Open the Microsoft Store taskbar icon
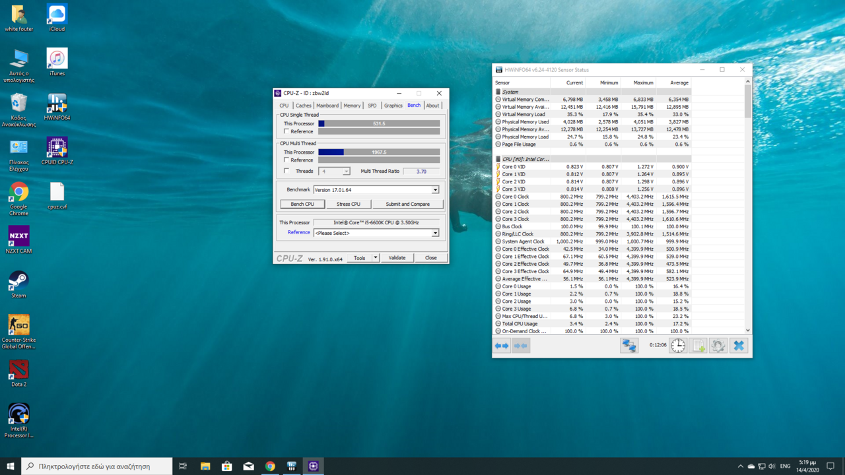Image resolution: width=845 pixels, height=475 pixels. coord(226,466)
